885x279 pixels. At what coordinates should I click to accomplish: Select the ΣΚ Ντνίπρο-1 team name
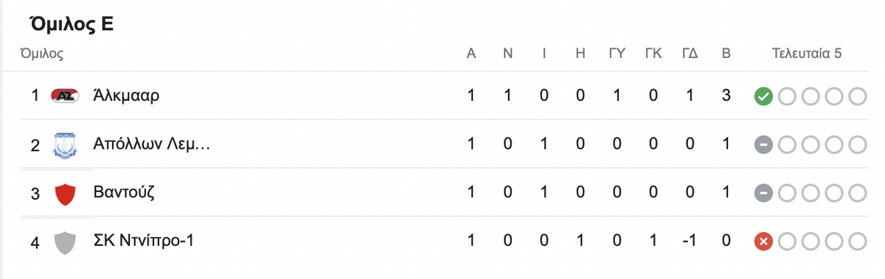(x=144, y=241)
